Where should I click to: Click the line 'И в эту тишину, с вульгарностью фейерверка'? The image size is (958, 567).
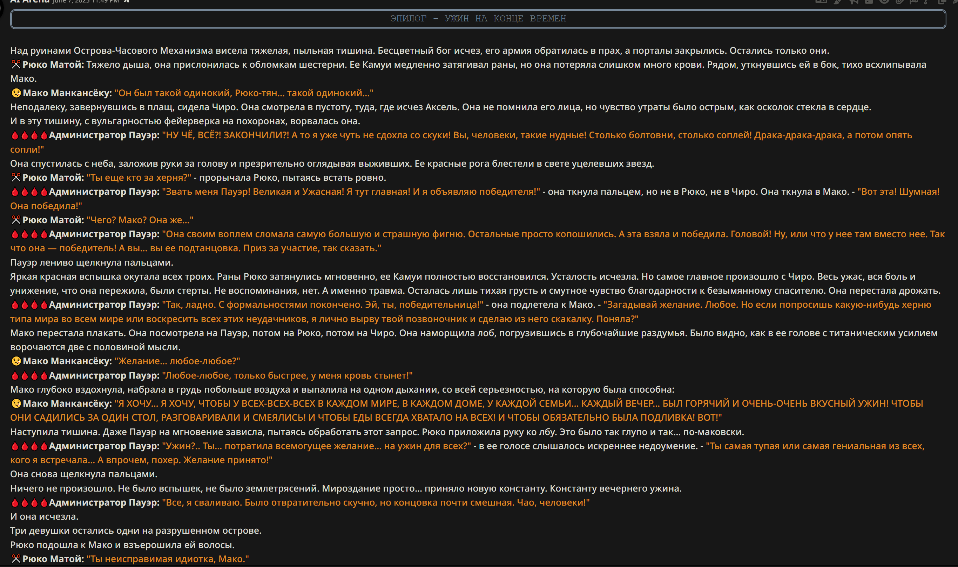point(185,121)
